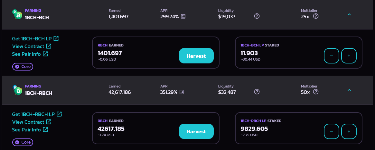Show 25x multiplier help tooltip
Screen dimensions: 375x150
(316, 16)
